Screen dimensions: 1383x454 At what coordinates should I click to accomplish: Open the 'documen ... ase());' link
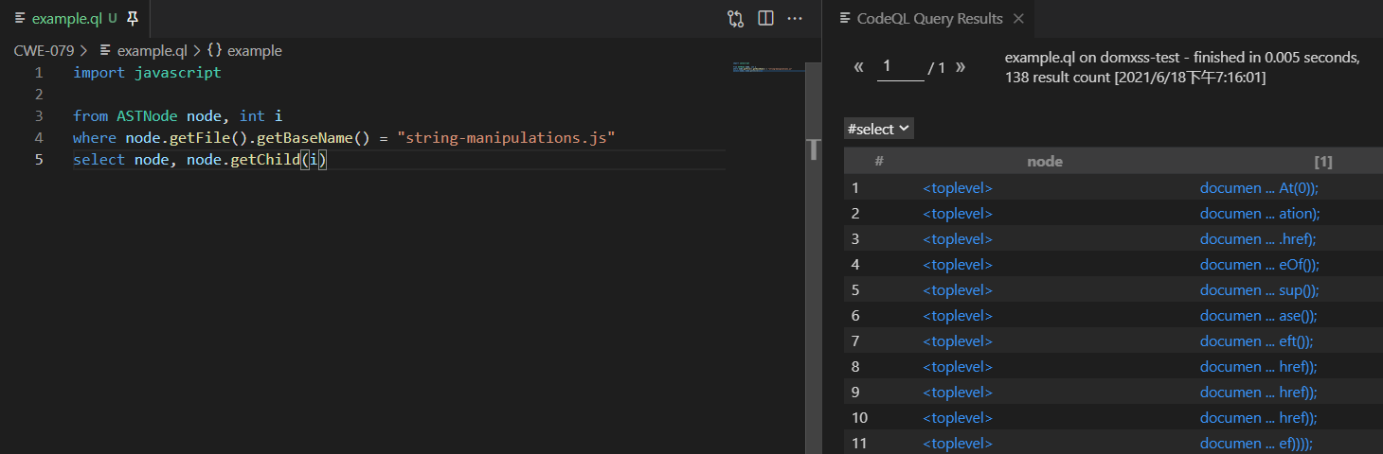[1258, 316]
